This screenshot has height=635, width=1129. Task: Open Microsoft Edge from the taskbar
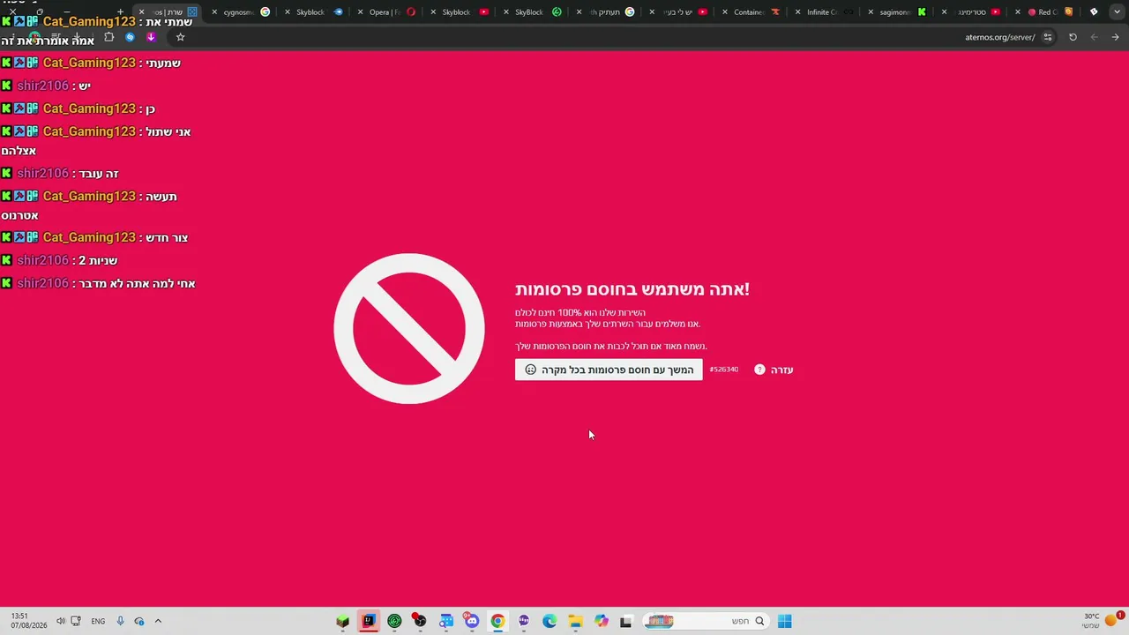(550, 621)
